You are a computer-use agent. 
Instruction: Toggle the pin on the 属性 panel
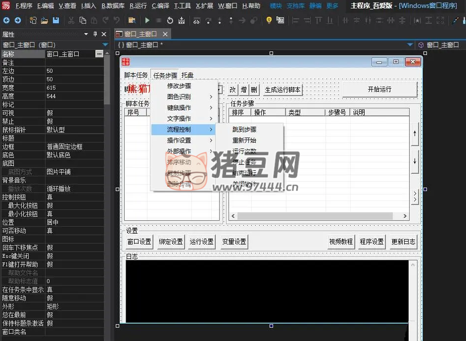95,34
